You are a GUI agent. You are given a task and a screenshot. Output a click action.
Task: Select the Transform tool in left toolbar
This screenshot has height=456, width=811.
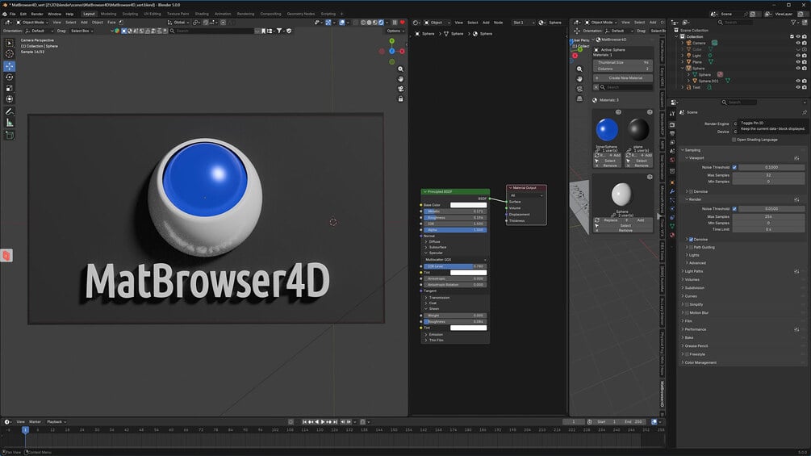pos(10,98)
